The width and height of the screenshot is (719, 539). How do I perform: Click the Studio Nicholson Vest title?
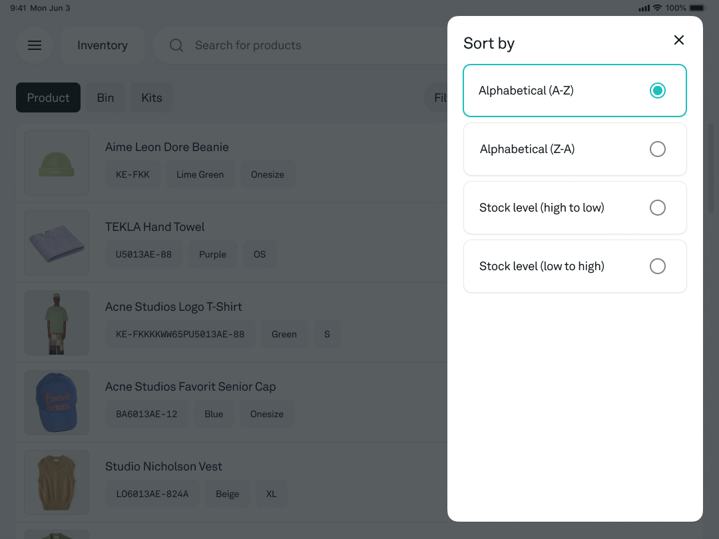(x=164, y=466)
